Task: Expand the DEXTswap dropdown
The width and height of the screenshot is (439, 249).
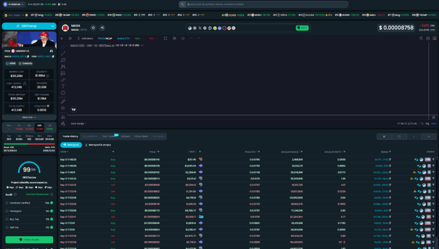Action: coord(53,26)
